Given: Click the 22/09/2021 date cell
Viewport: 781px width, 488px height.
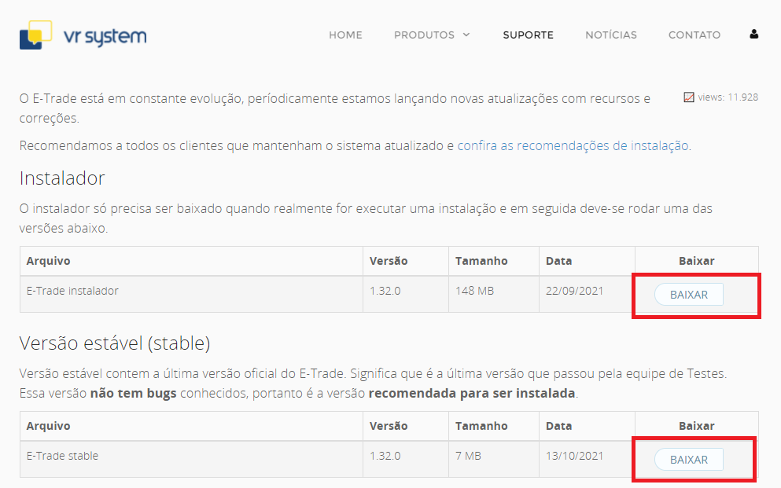Looking at the screenshot, I should pos(587,295).
